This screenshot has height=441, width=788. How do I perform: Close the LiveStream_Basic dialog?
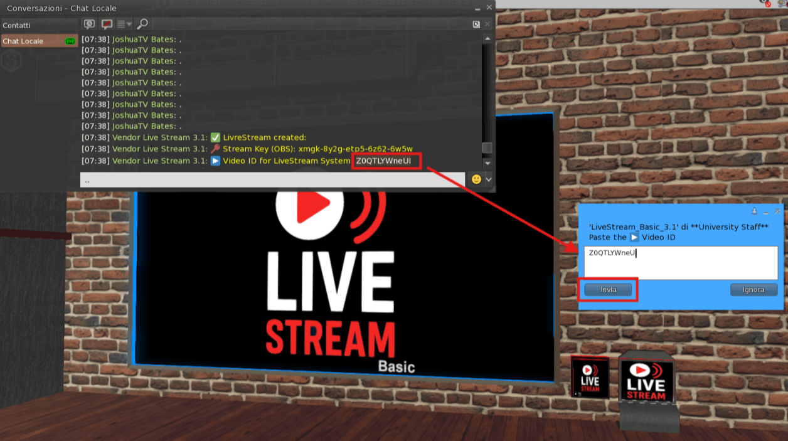click(777, 211)
